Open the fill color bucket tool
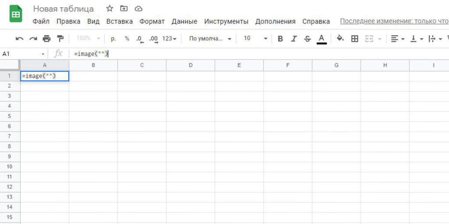The height and width of the screenshot is (224, 449). tap(340, 39)
